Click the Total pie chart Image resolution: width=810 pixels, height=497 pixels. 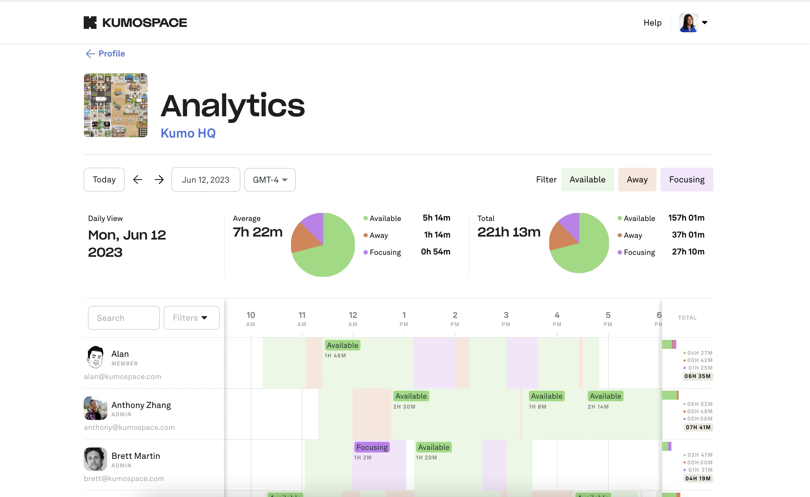[x=579, y=243]
